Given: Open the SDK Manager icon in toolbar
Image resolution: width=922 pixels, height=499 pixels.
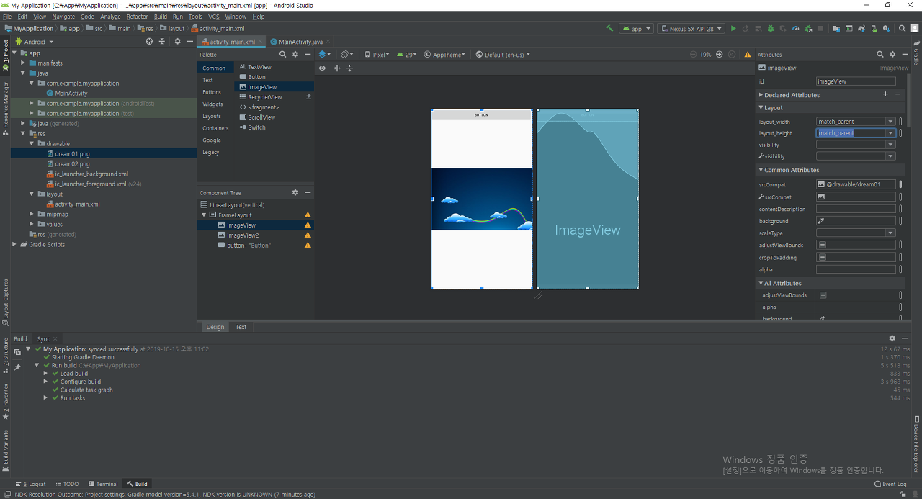Looking at the screenshot, I should click(886, 29).
